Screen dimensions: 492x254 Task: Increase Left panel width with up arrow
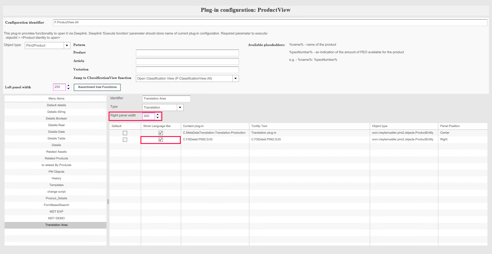point(69,86)
